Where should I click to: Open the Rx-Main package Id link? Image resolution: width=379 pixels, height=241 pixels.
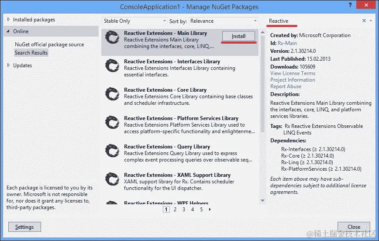[x=287, y=43]
